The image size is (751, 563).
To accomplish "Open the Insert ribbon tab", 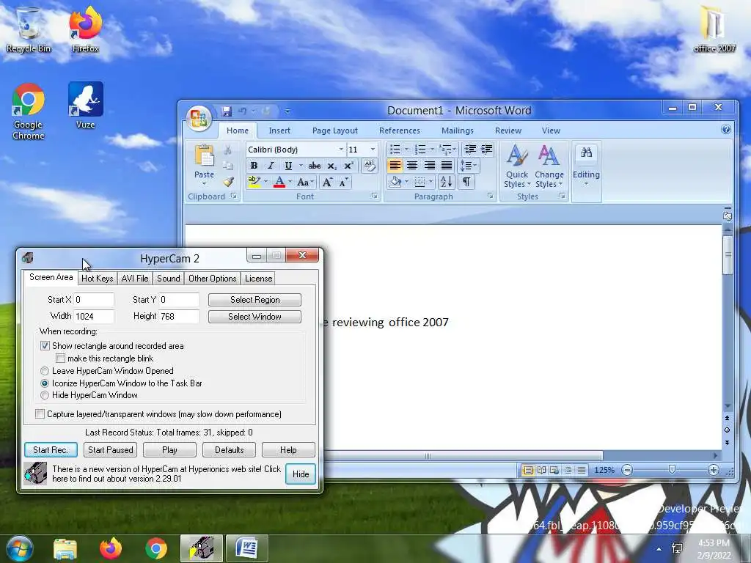I will (279, 130).
